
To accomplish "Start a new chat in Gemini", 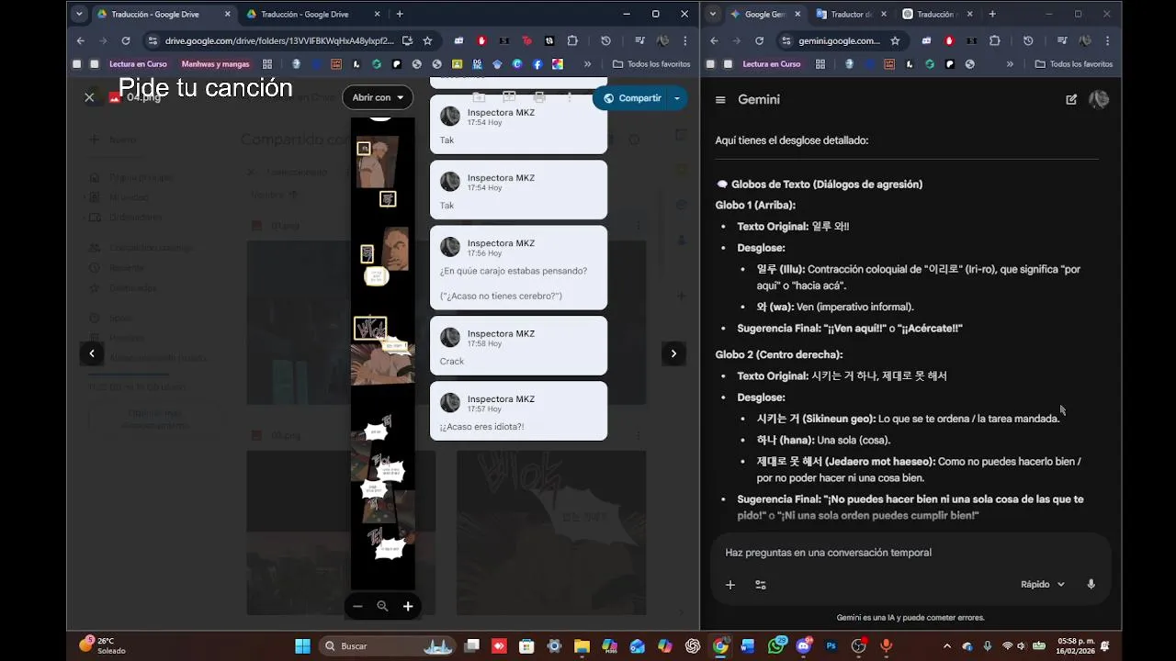I will 1071,99.
